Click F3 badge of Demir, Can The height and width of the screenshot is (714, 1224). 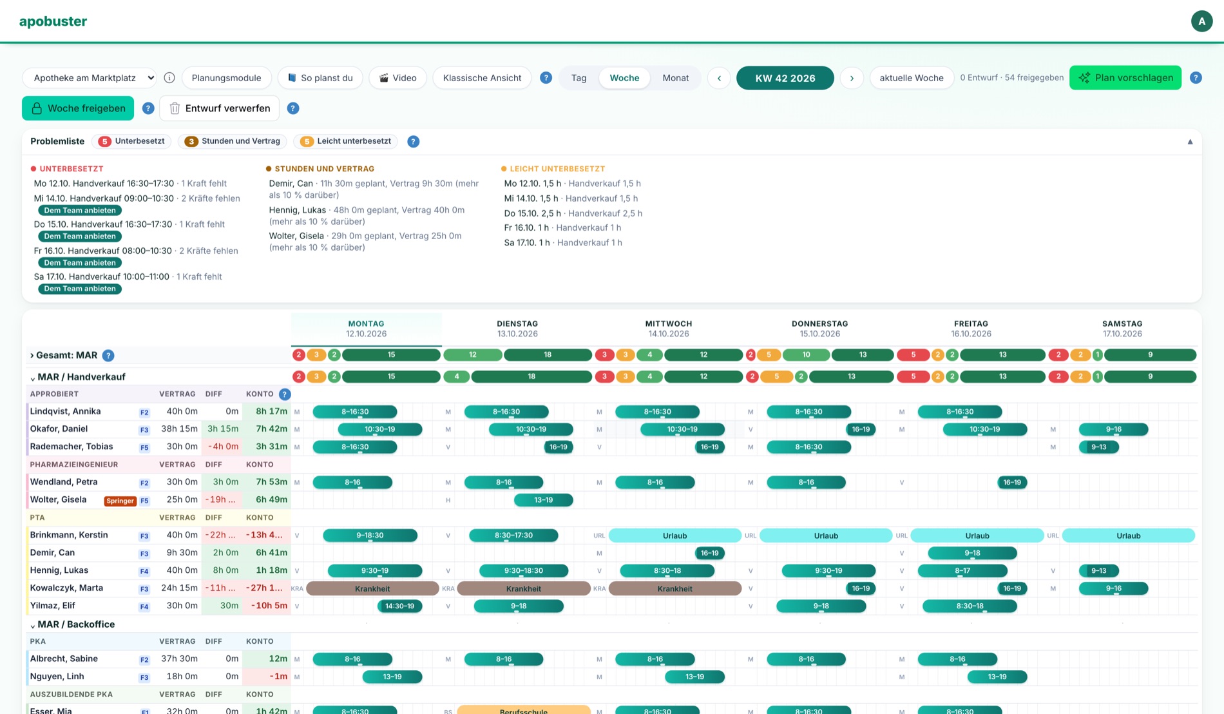[x=144, y=554]
